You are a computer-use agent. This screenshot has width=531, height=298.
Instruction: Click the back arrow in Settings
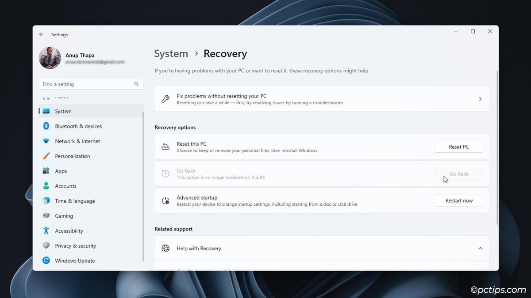41,34
